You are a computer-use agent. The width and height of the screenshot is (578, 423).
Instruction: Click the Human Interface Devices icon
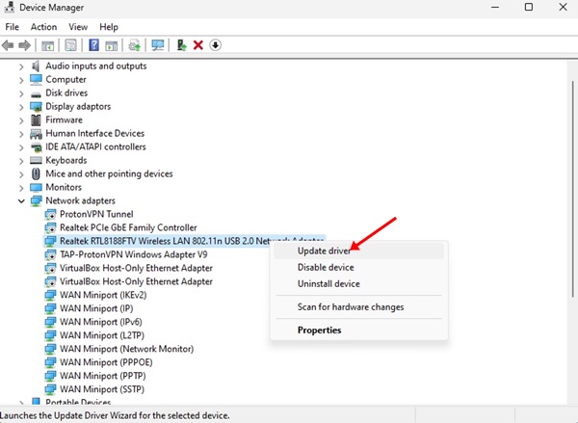tap(36, 134)
